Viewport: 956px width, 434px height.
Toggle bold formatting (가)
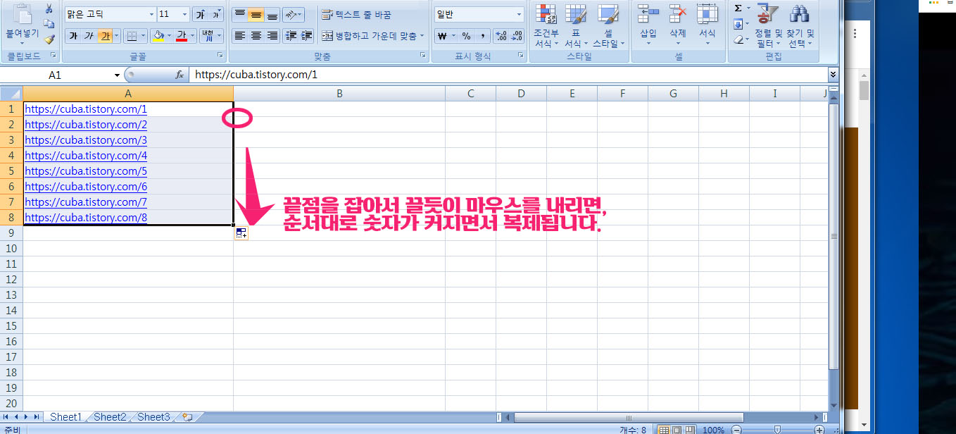[74, 34]
